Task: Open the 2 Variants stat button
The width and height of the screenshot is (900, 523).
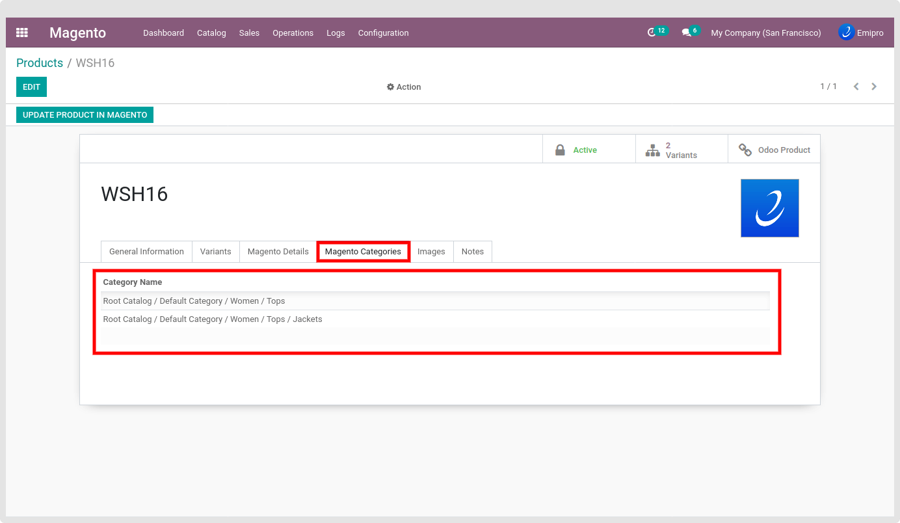Action: [x=682, y=149]
